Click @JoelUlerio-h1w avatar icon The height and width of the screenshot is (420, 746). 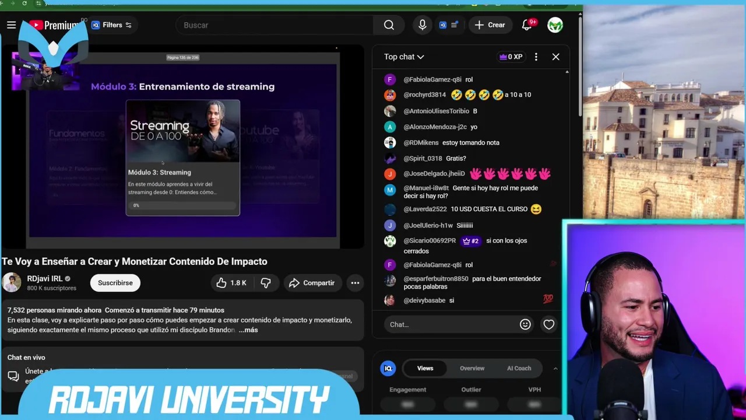coord(390,225)
